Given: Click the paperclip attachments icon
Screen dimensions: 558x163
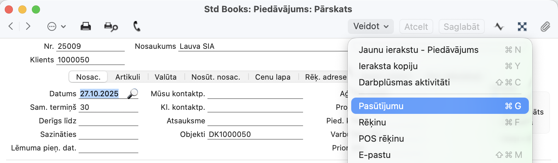Looking at the screenshot, I should pos(545,26).
